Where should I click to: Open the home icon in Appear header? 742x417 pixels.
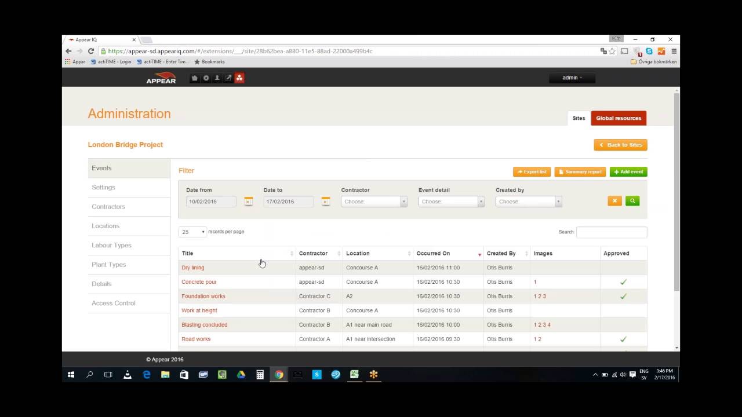pyautogui.click(x=195, y=78)
